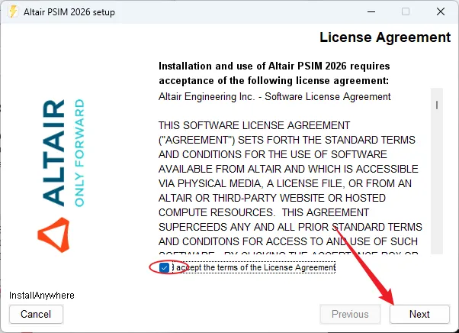This screenshot has width=459, height=333.
Task: Click the 'ALTAIR' vertical brand wordmark
Action: [53, 153]
